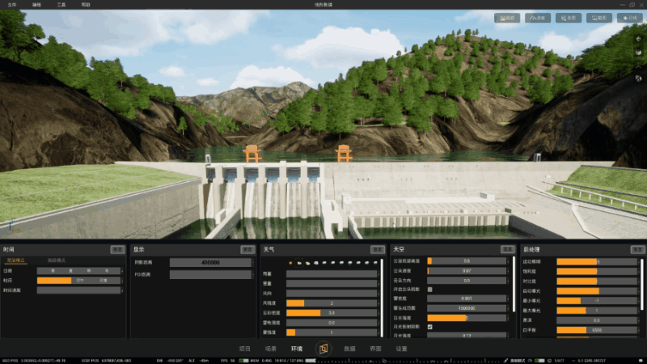Image resolution: width=647 pixels, height=364 pixels.
Task: Open the 文件 menu in the menu bar
Action: click(x=12, y=5)
